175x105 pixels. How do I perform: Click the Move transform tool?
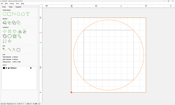[4, 31]
